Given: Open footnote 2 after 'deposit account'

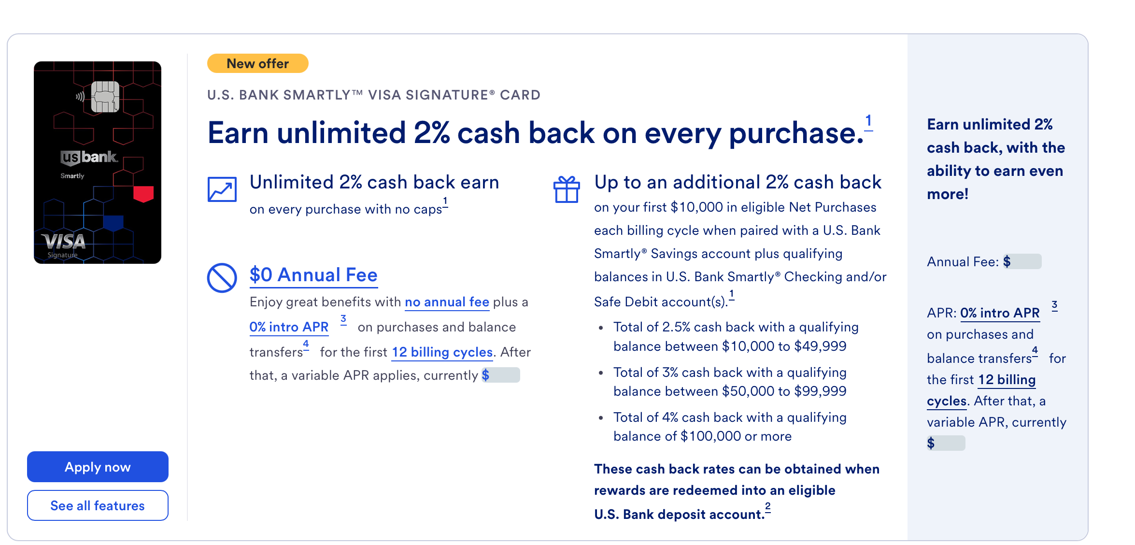Looking at the screenshot, I should [x=767, y=507].
